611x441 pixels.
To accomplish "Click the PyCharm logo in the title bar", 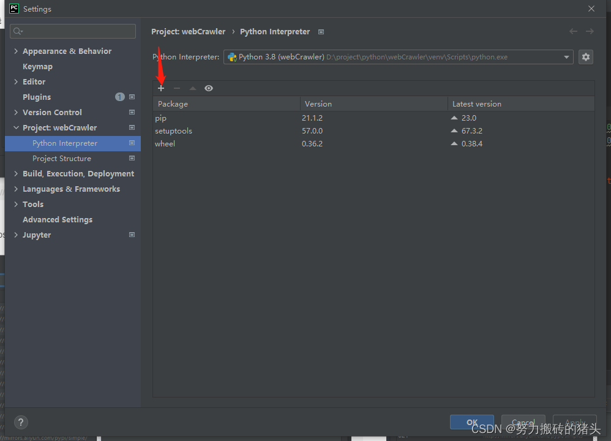I will click(x=14, y=9).
